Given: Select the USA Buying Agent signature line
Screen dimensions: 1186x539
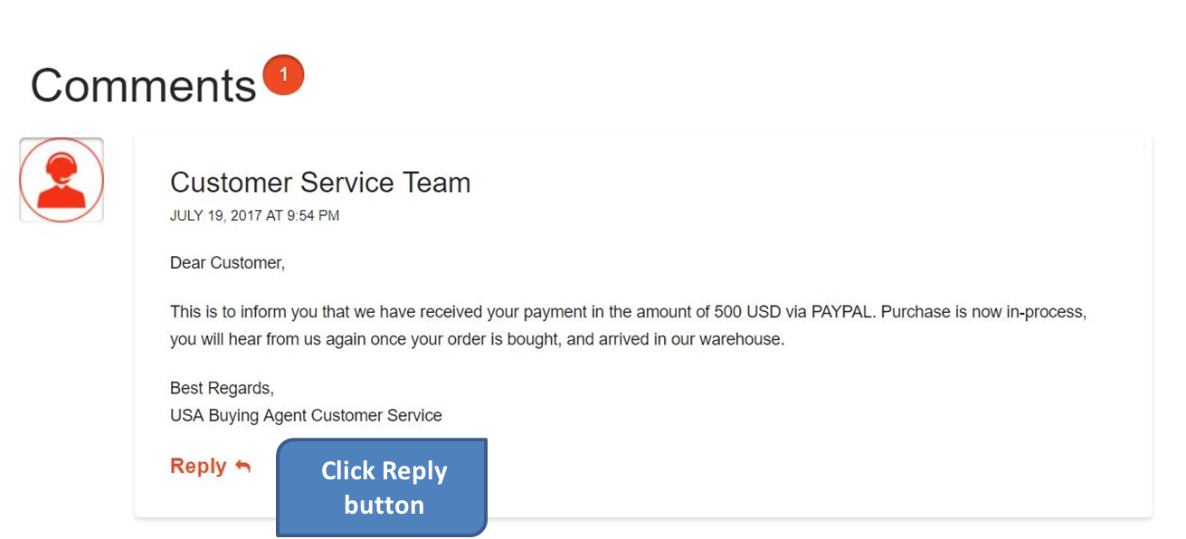Looking at the screenshot, I should [x=305, y=415].
